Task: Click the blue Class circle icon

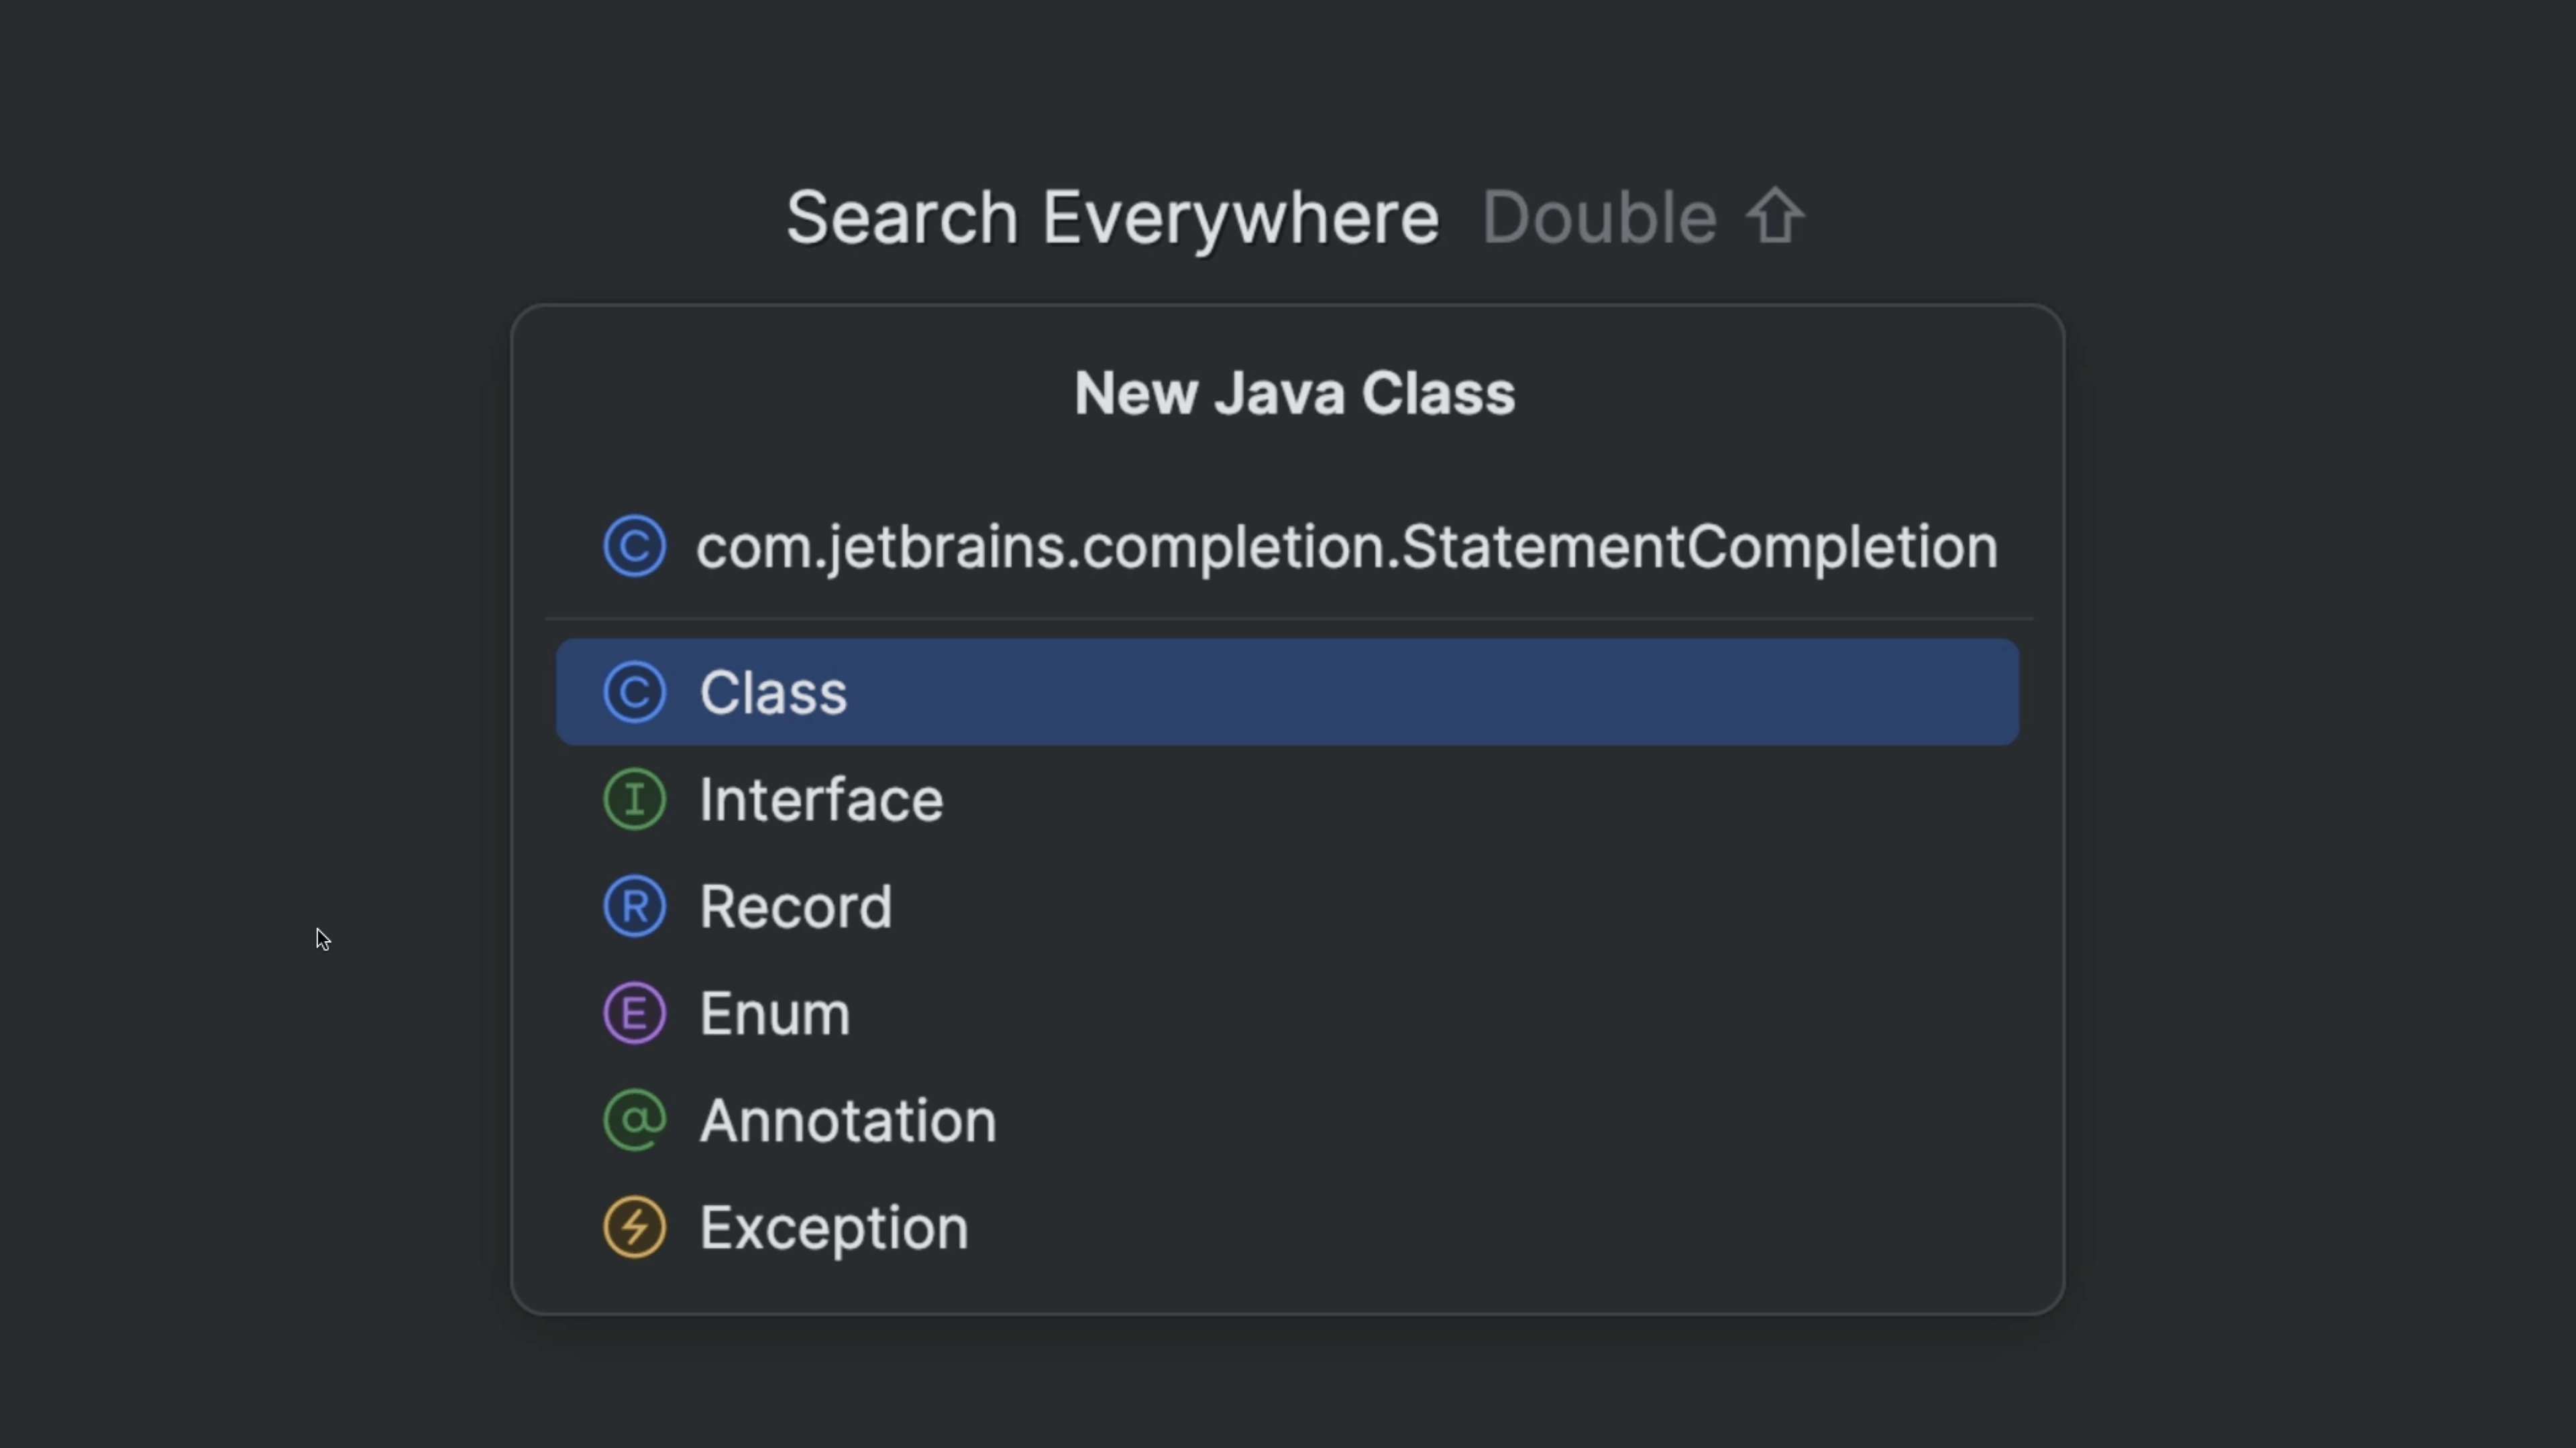Action: pyautogui.click(x=634, y=692)
